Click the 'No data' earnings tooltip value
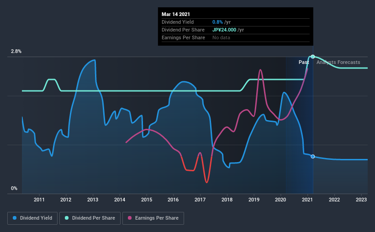Screen dimensions: 375x232 221,37
